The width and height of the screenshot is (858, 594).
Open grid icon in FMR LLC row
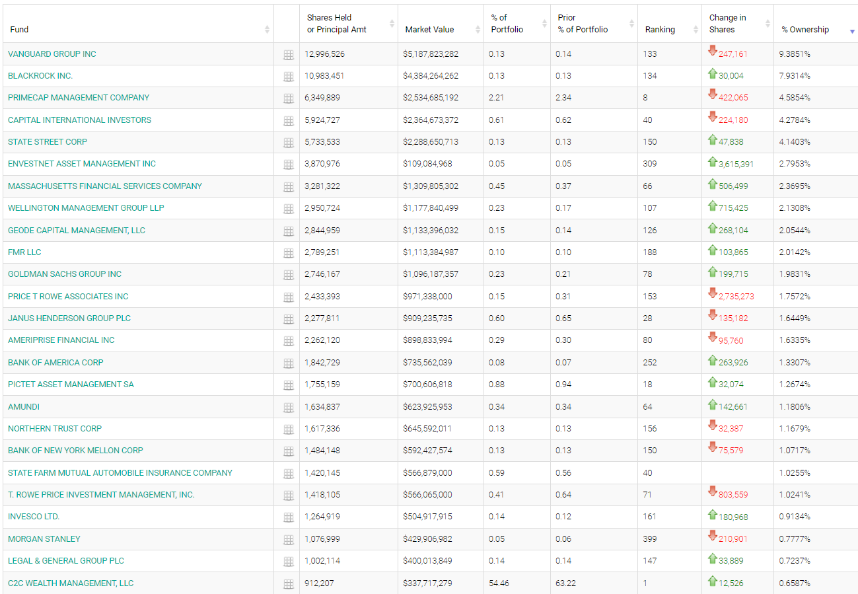288,253
